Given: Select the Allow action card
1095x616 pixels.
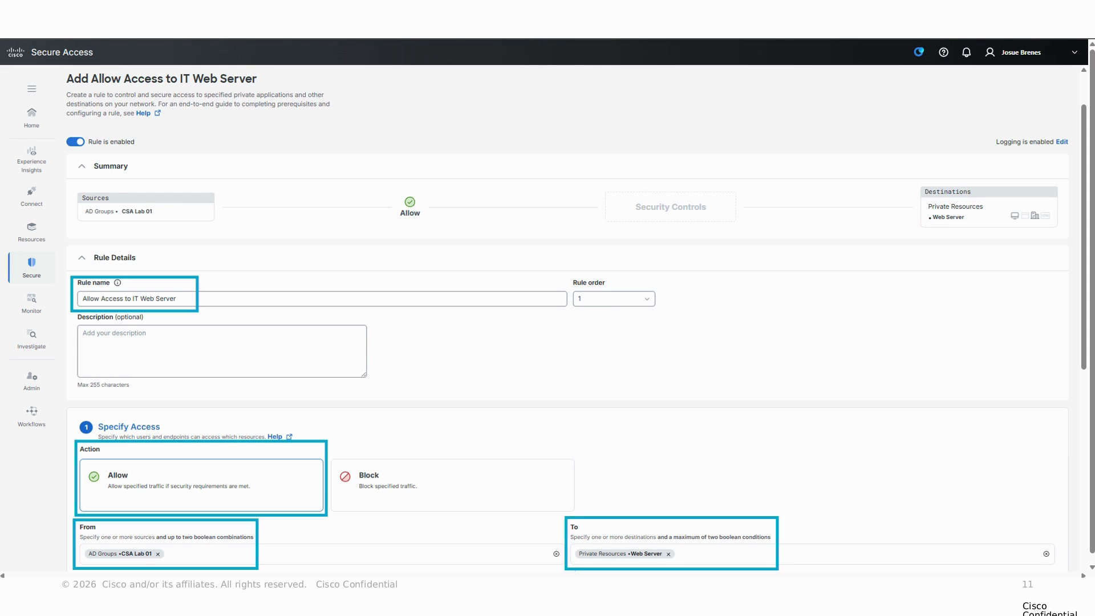Looking at the screenshot, I should click(x=201, y=485).
